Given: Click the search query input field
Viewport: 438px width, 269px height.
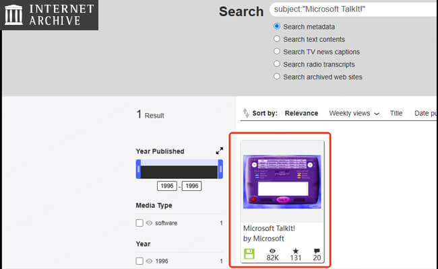Looking at the screenshot, I should [354, 9].
